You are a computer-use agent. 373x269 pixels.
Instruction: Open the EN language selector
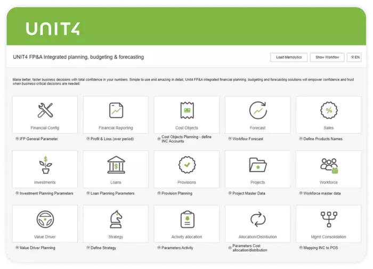(x=354, y=58)
